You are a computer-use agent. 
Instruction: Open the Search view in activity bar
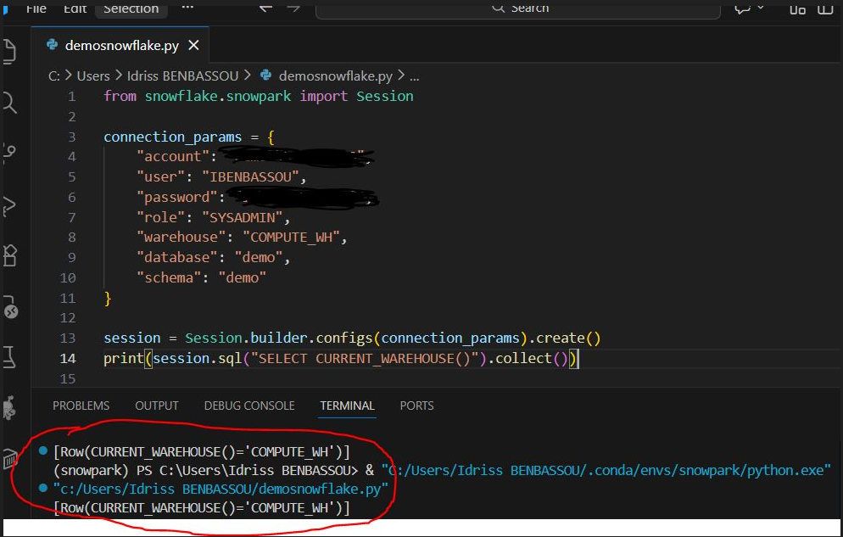tap(9, 103)
